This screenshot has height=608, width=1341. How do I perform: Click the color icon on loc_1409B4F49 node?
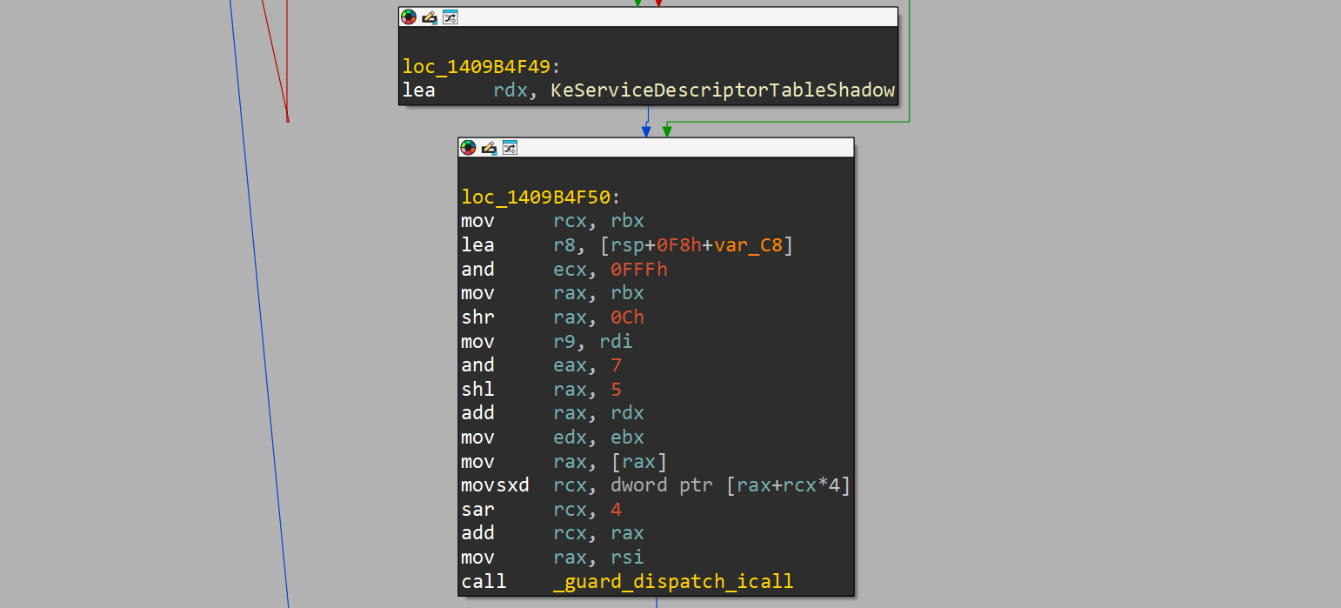point(409,17)
